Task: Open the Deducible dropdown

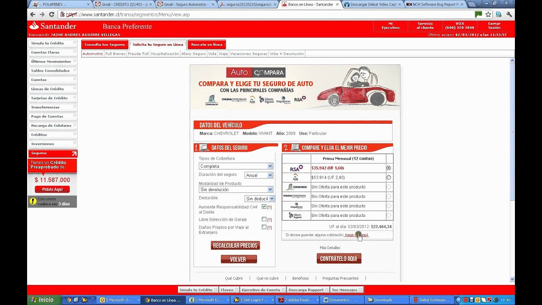Action: 260,199
